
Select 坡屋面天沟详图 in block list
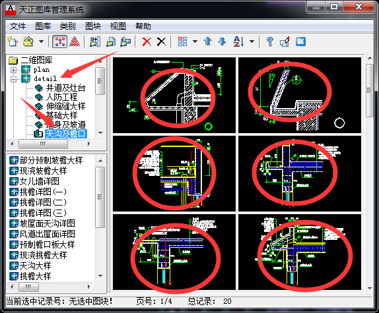[x=47, y=223]
